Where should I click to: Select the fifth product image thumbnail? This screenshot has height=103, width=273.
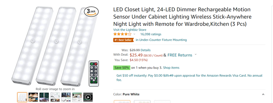(x=66, y=97)
